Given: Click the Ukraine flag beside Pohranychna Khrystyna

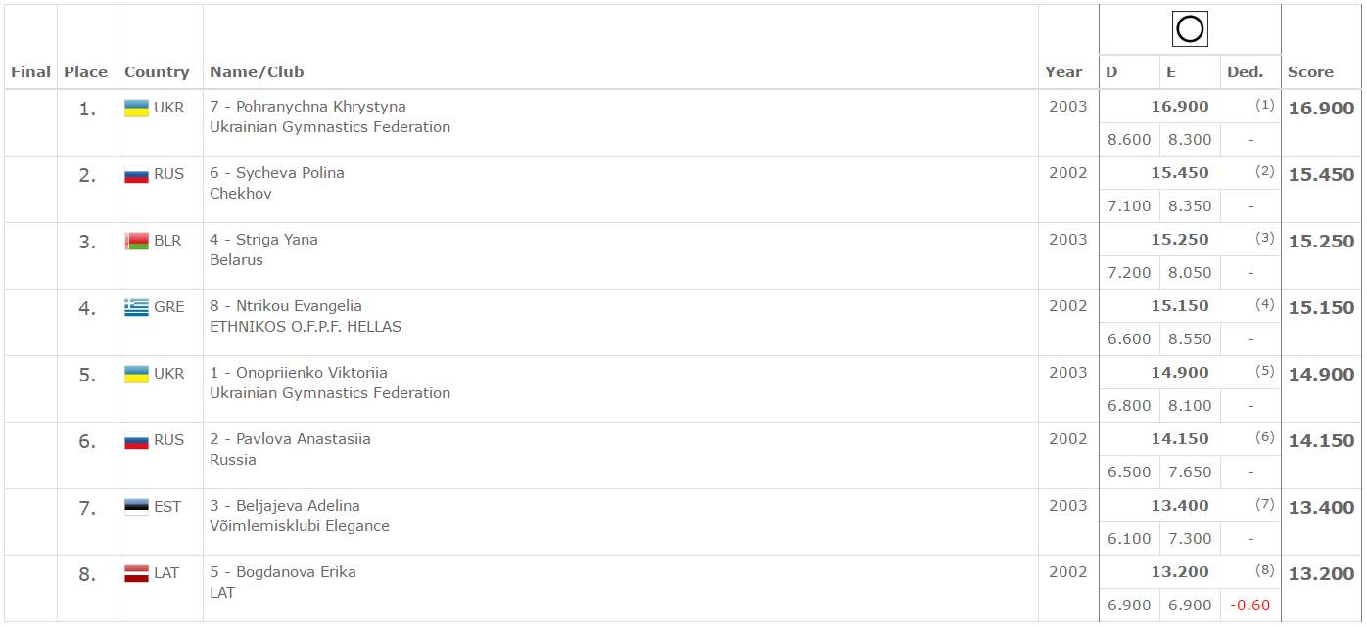Looking at the screenshot, I should click(136, 108).
